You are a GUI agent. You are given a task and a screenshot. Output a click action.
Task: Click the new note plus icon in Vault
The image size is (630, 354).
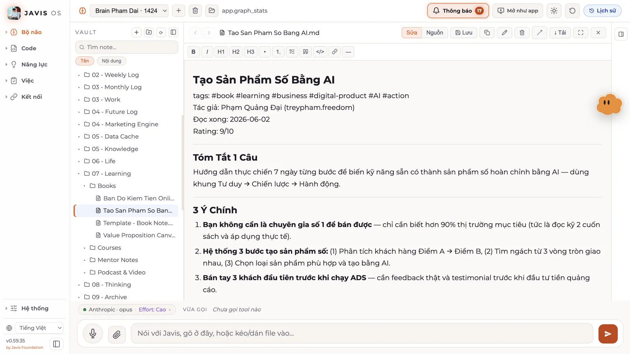click(137, 32)
